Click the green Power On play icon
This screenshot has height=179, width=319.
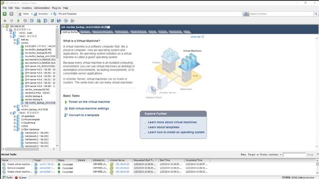pyautogui.click(x=18, y=21)
